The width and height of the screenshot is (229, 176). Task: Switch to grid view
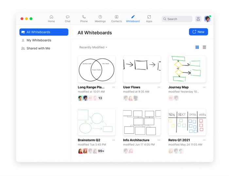coord(197,47)
